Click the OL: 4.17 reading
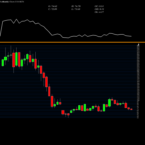This screenshot has height=145, width=145. pos(99,12)
